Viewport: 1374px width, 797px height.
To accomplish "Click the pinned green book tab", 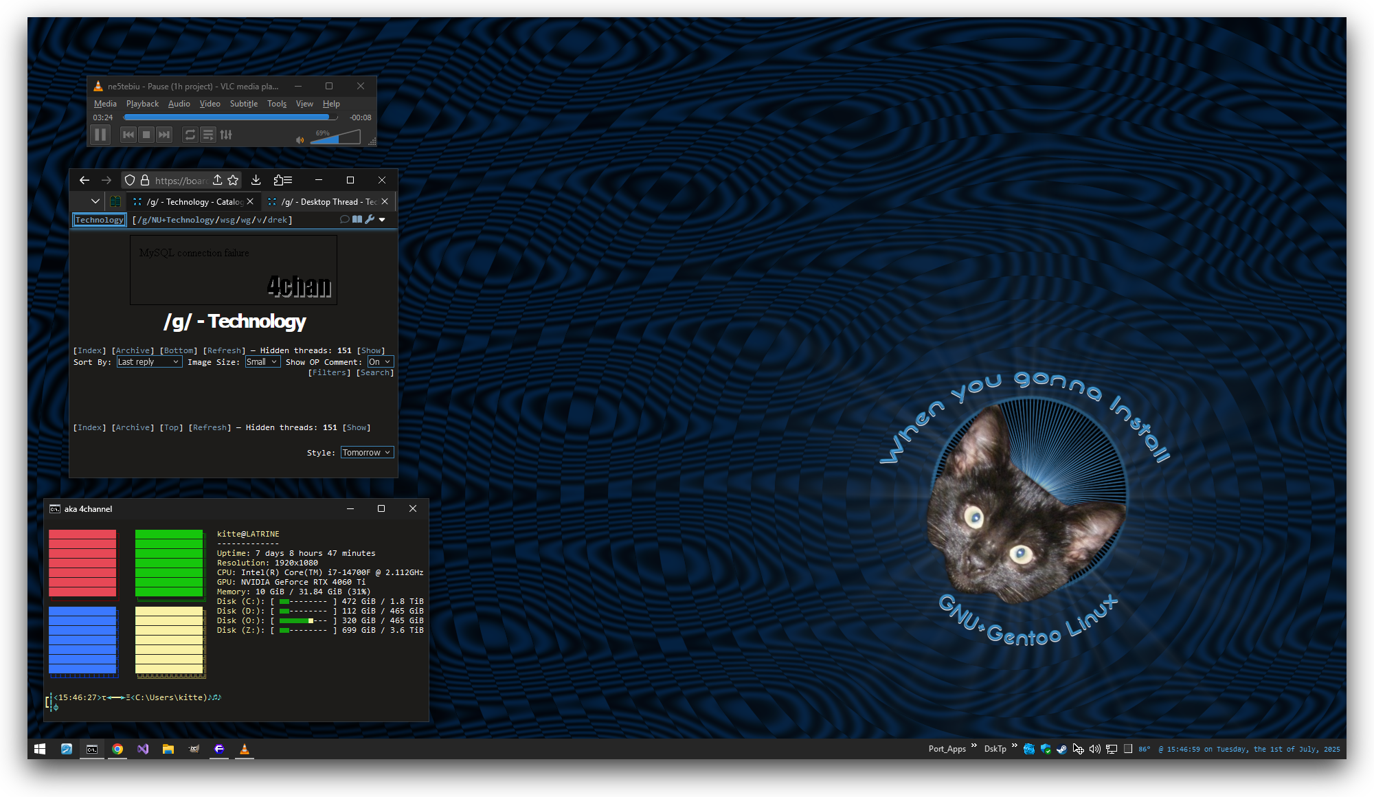I will (115, 201).
